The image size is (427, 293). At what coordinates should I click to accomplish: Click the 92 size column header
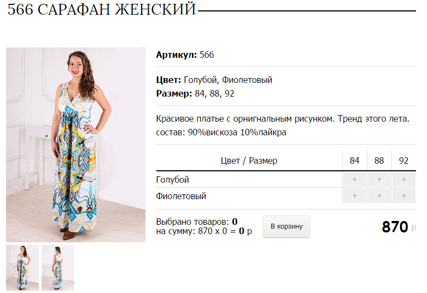(403, 160)
